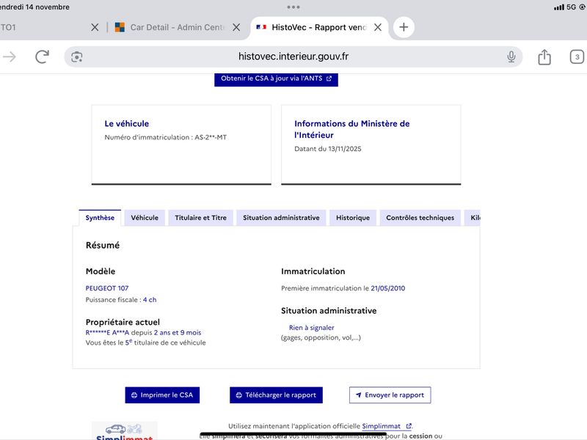This screenshot has width=587, height=440.
Task: Open the Contrôles techniques tab
Action: (x=420, y=218)
